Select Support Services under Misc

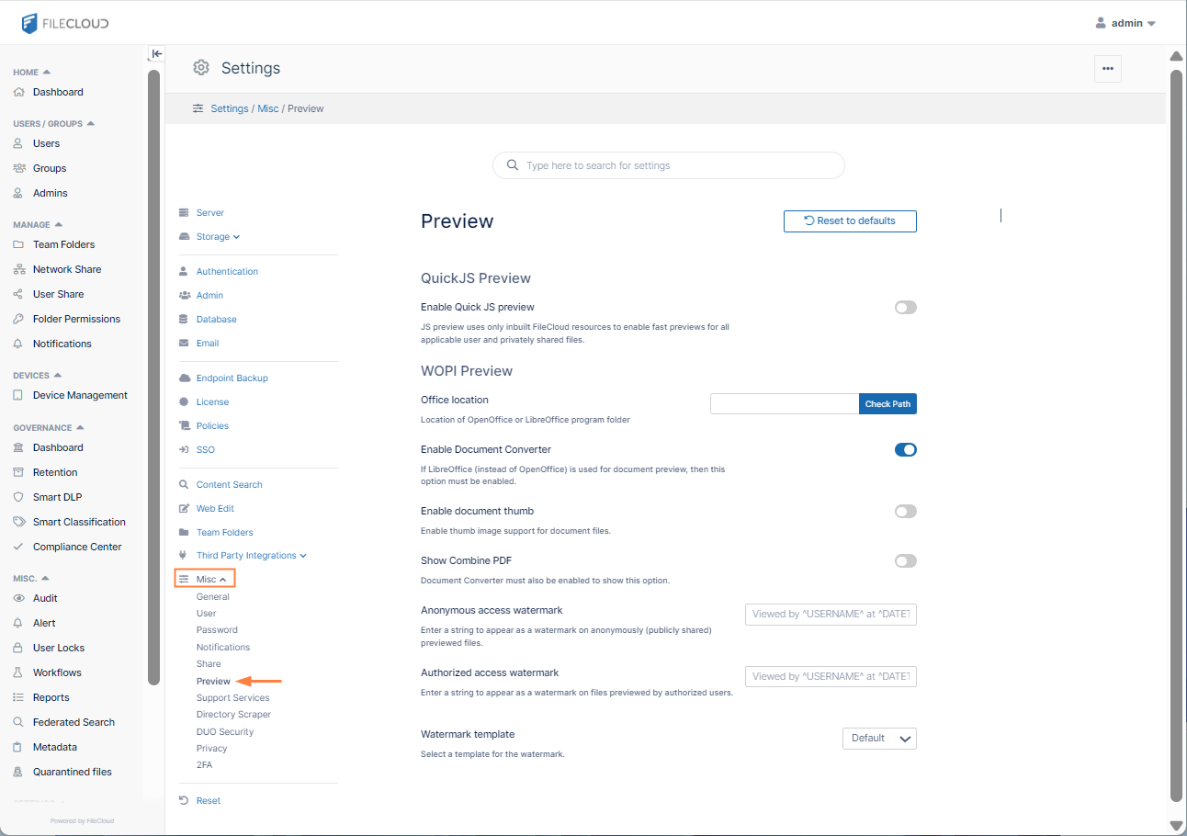click(232, 698)
